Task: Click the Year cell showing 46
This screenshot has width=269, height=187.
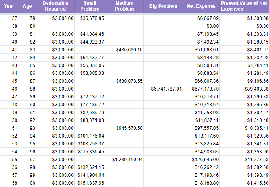Action: pos(9,89)
